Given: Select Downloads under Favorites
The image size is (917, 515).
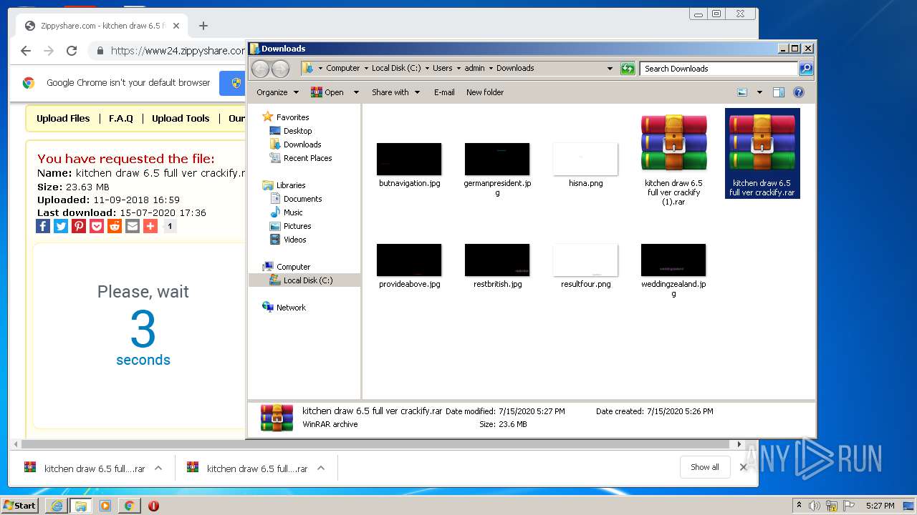Looking at the screenshot, I should click(296, 144).
